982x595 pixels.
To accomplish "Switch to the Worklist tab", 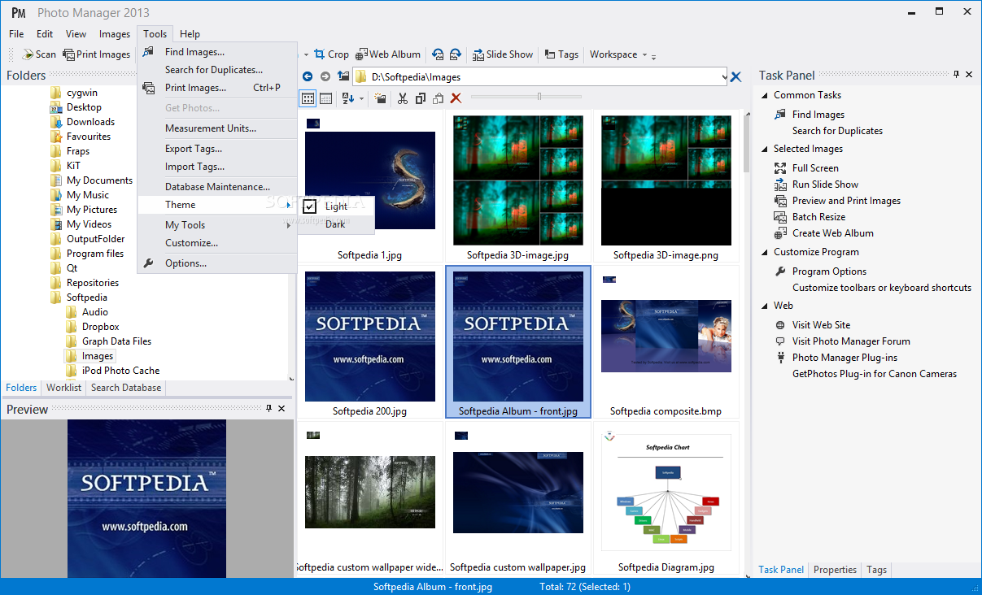I will 64,388.
